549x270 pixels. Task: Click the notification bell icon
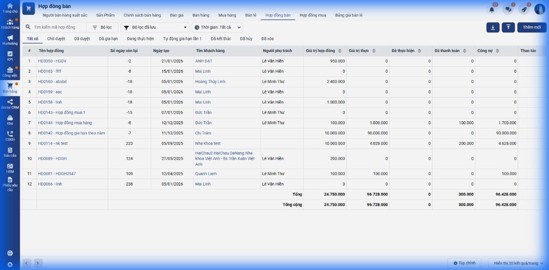(x=492, y=9)
